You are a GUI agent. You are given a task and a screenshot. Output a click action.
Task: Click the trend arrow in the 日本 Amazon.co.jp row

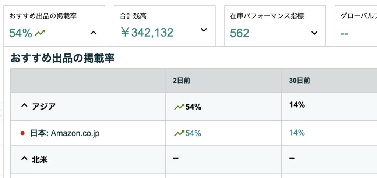click(179, 133)
